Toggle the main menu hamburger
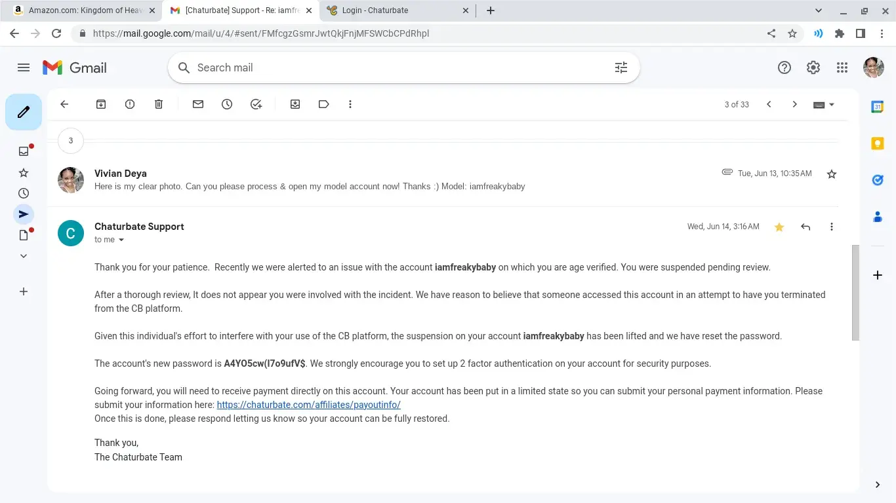The image size is (896, 503). [24, 67]
